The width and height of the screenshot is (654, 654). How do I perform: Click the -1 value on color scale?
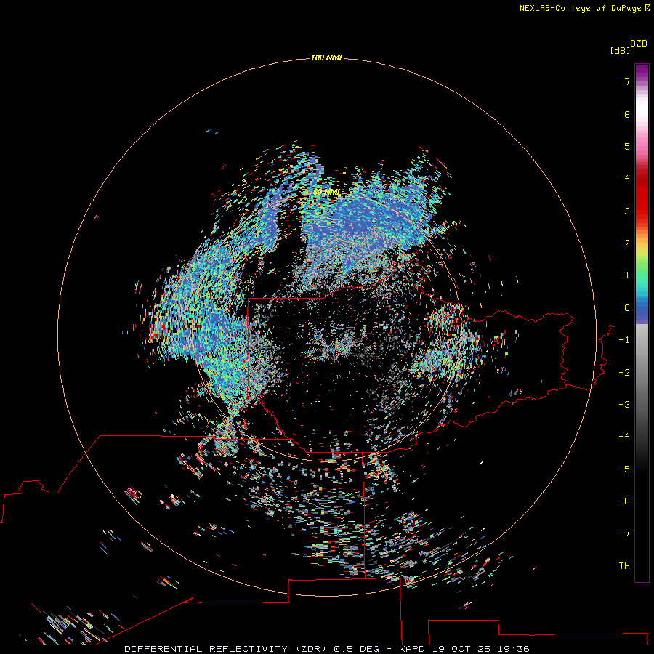624,340
